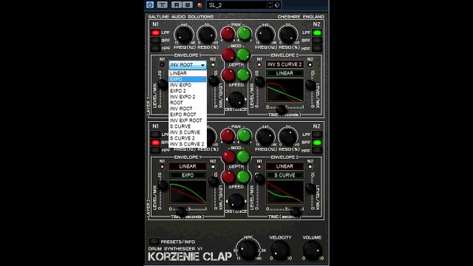This screenshot has width=473, height=266.
Task: Choose EXPO ROOT in the curve list
Action: pyautogui.click(x=187, y=115)
